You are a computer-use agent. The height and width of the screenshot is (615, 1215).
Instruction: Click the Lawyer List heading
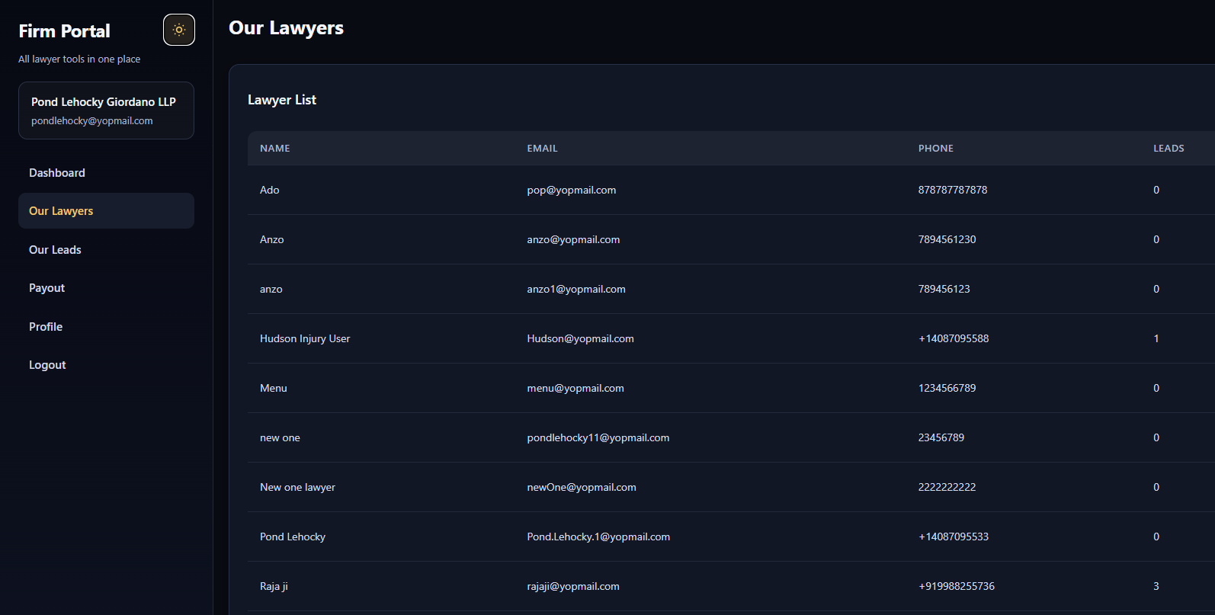(x=282, y=100)
